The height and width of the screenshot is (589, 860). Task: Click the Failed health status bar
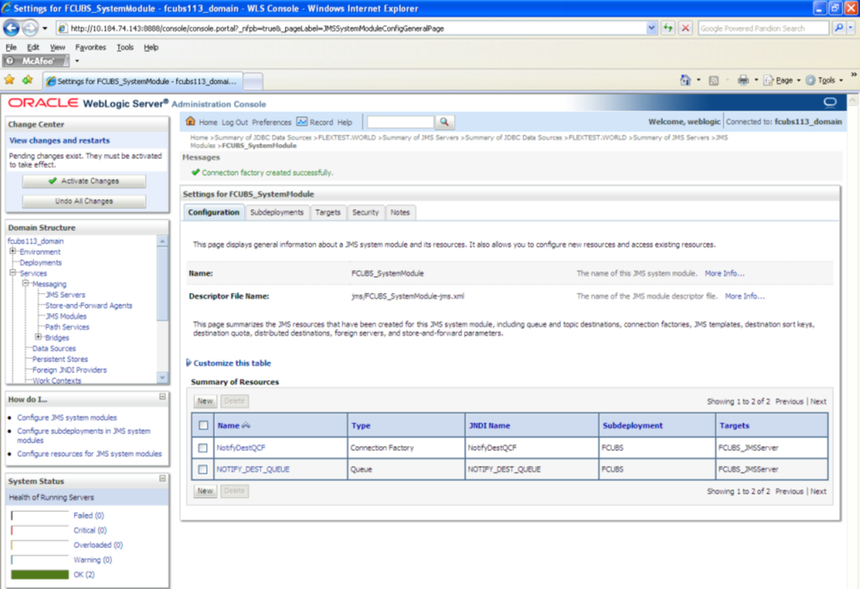(x=39, y=515)
